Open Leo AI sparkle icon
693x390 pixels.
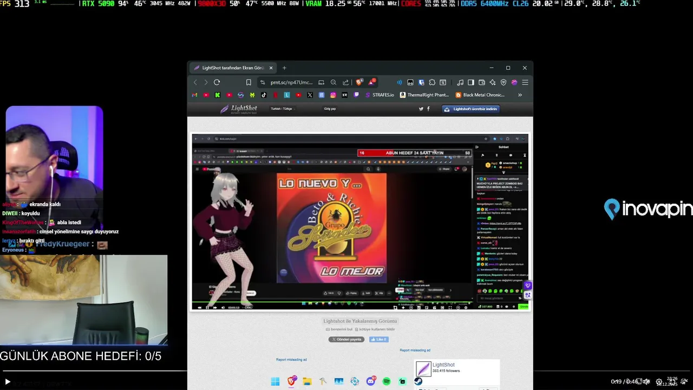(x=493, y=82)
